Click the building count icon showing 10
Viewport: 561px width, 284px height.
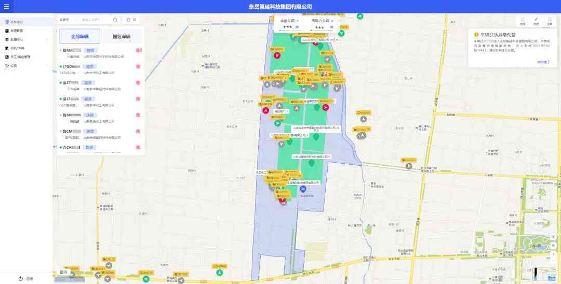point(129,20)
